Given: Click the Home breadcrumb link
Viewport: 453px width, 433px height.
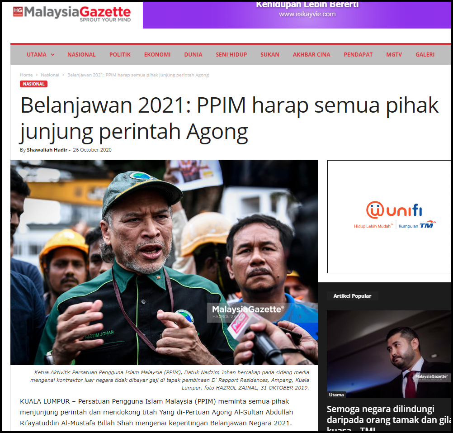Looking at the screenshot, I should (x=26, y=75).
